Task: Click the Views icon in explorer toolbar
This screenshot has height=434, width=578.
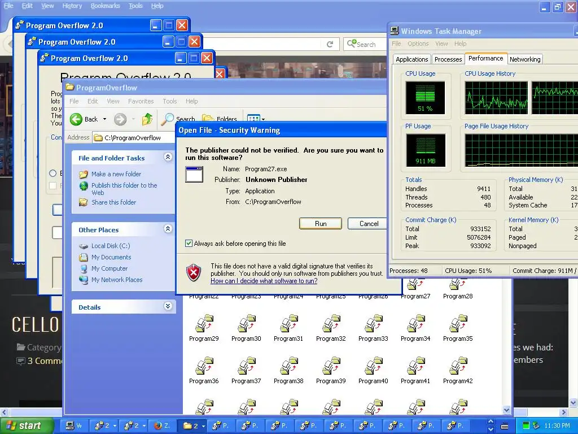Action: pos(253,119)
